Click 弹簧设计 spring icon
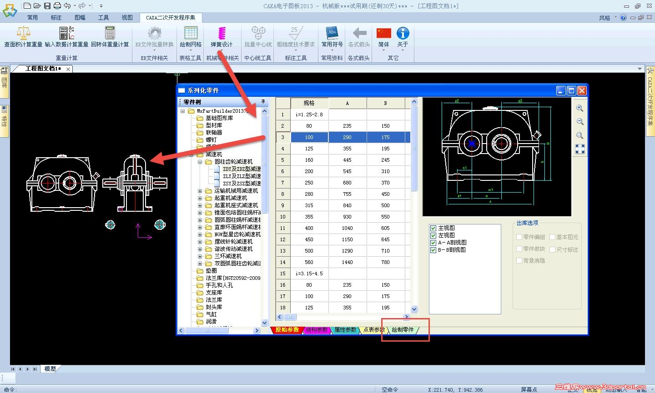The image size is (655, 393). (x=222, y=33)
